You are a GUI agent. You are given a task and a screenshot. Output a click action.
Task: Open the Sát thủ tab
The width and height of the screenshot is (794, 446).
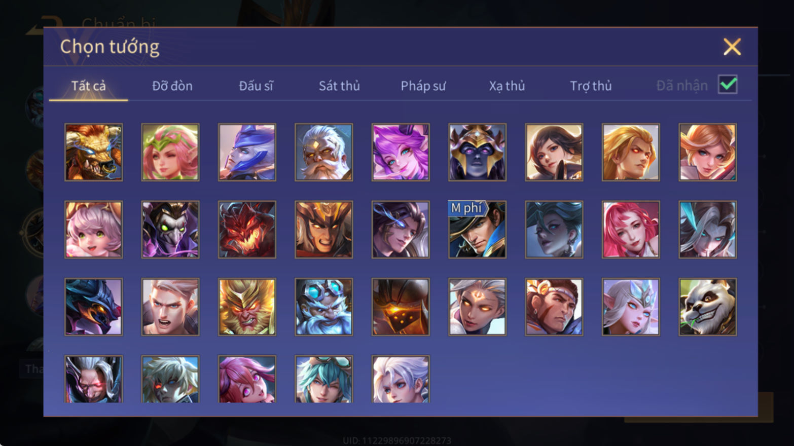(339, 86)
